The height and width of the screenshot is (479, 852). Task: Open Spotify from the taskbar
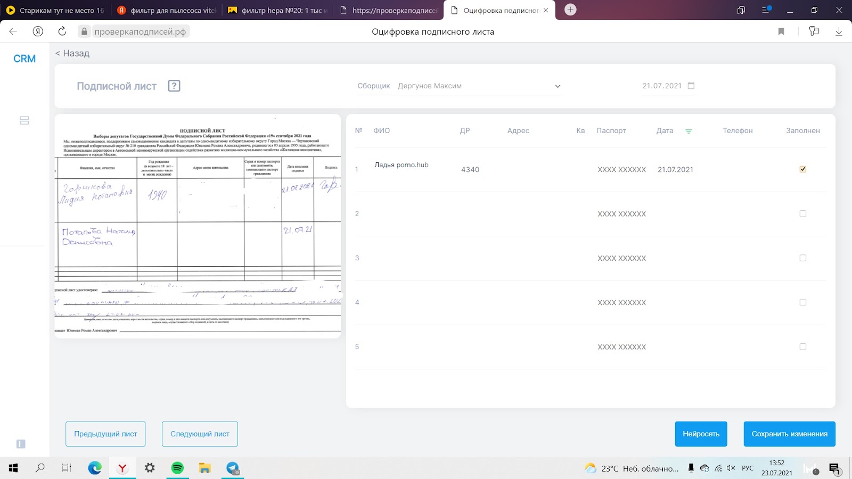(x=177, y=468)
